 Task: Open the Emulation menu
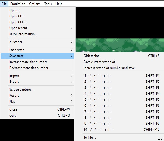[17, 4]
